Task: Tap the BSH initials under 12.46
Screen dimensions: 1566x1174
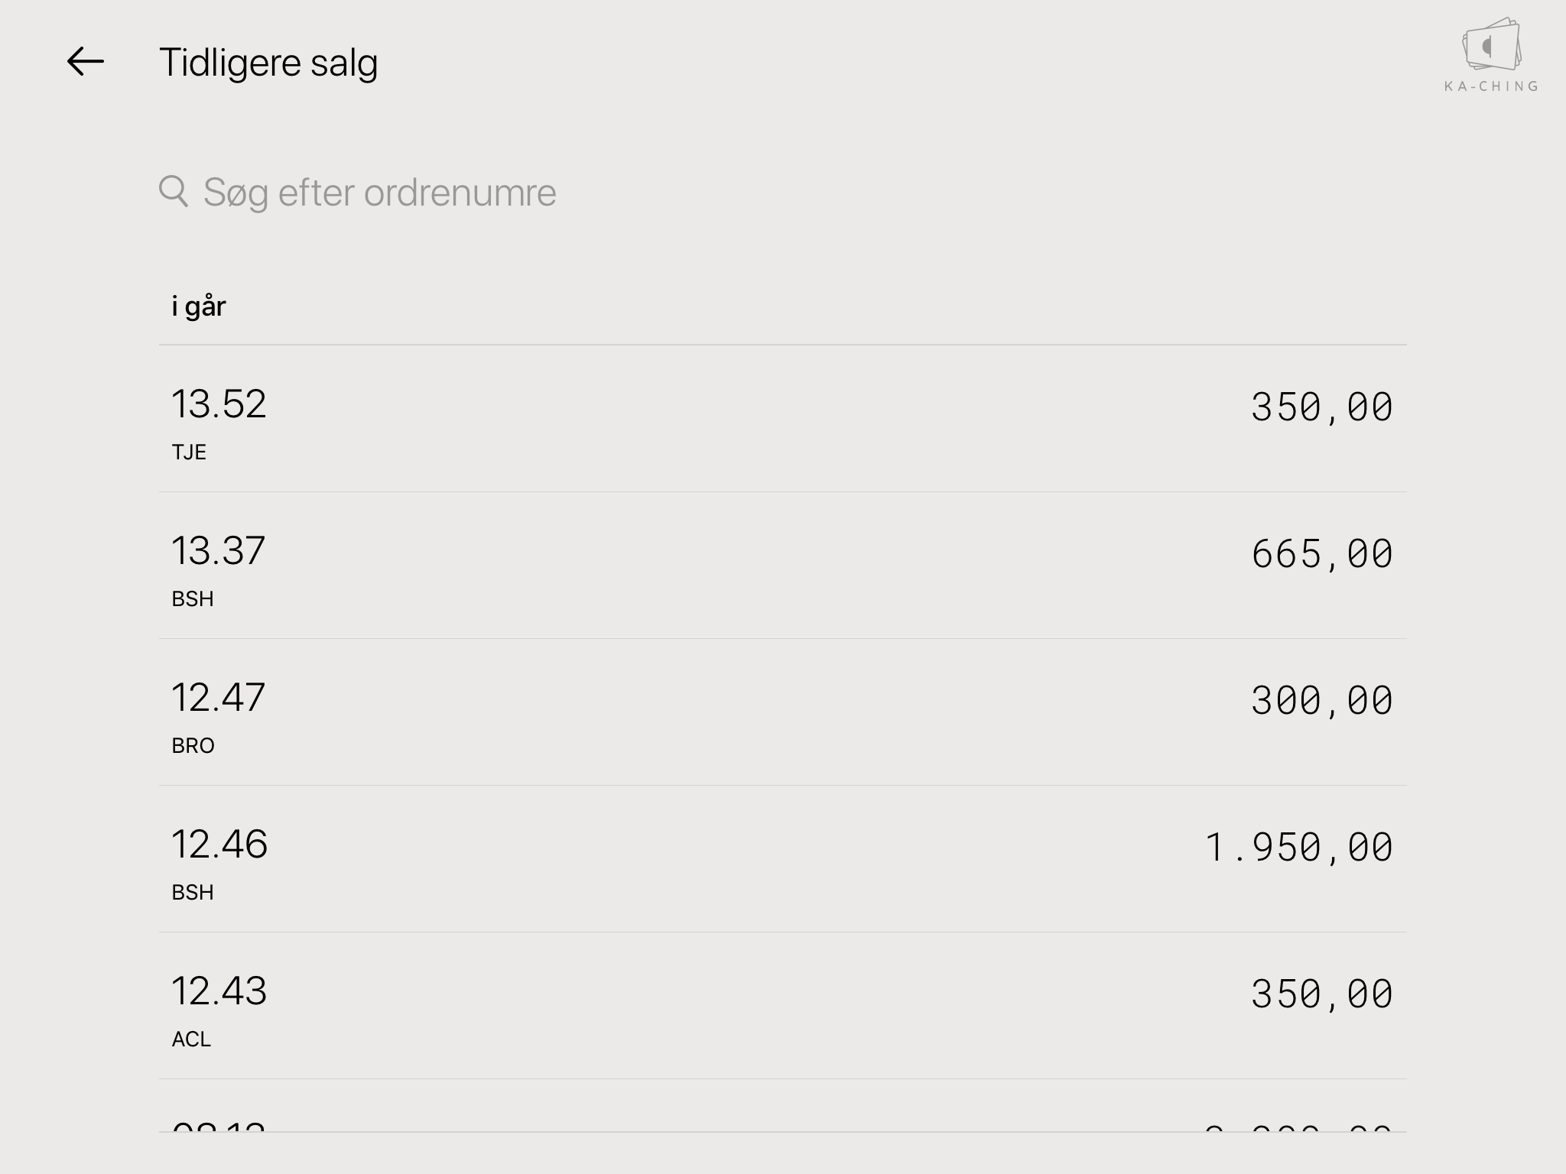Action: click(193, 892)
